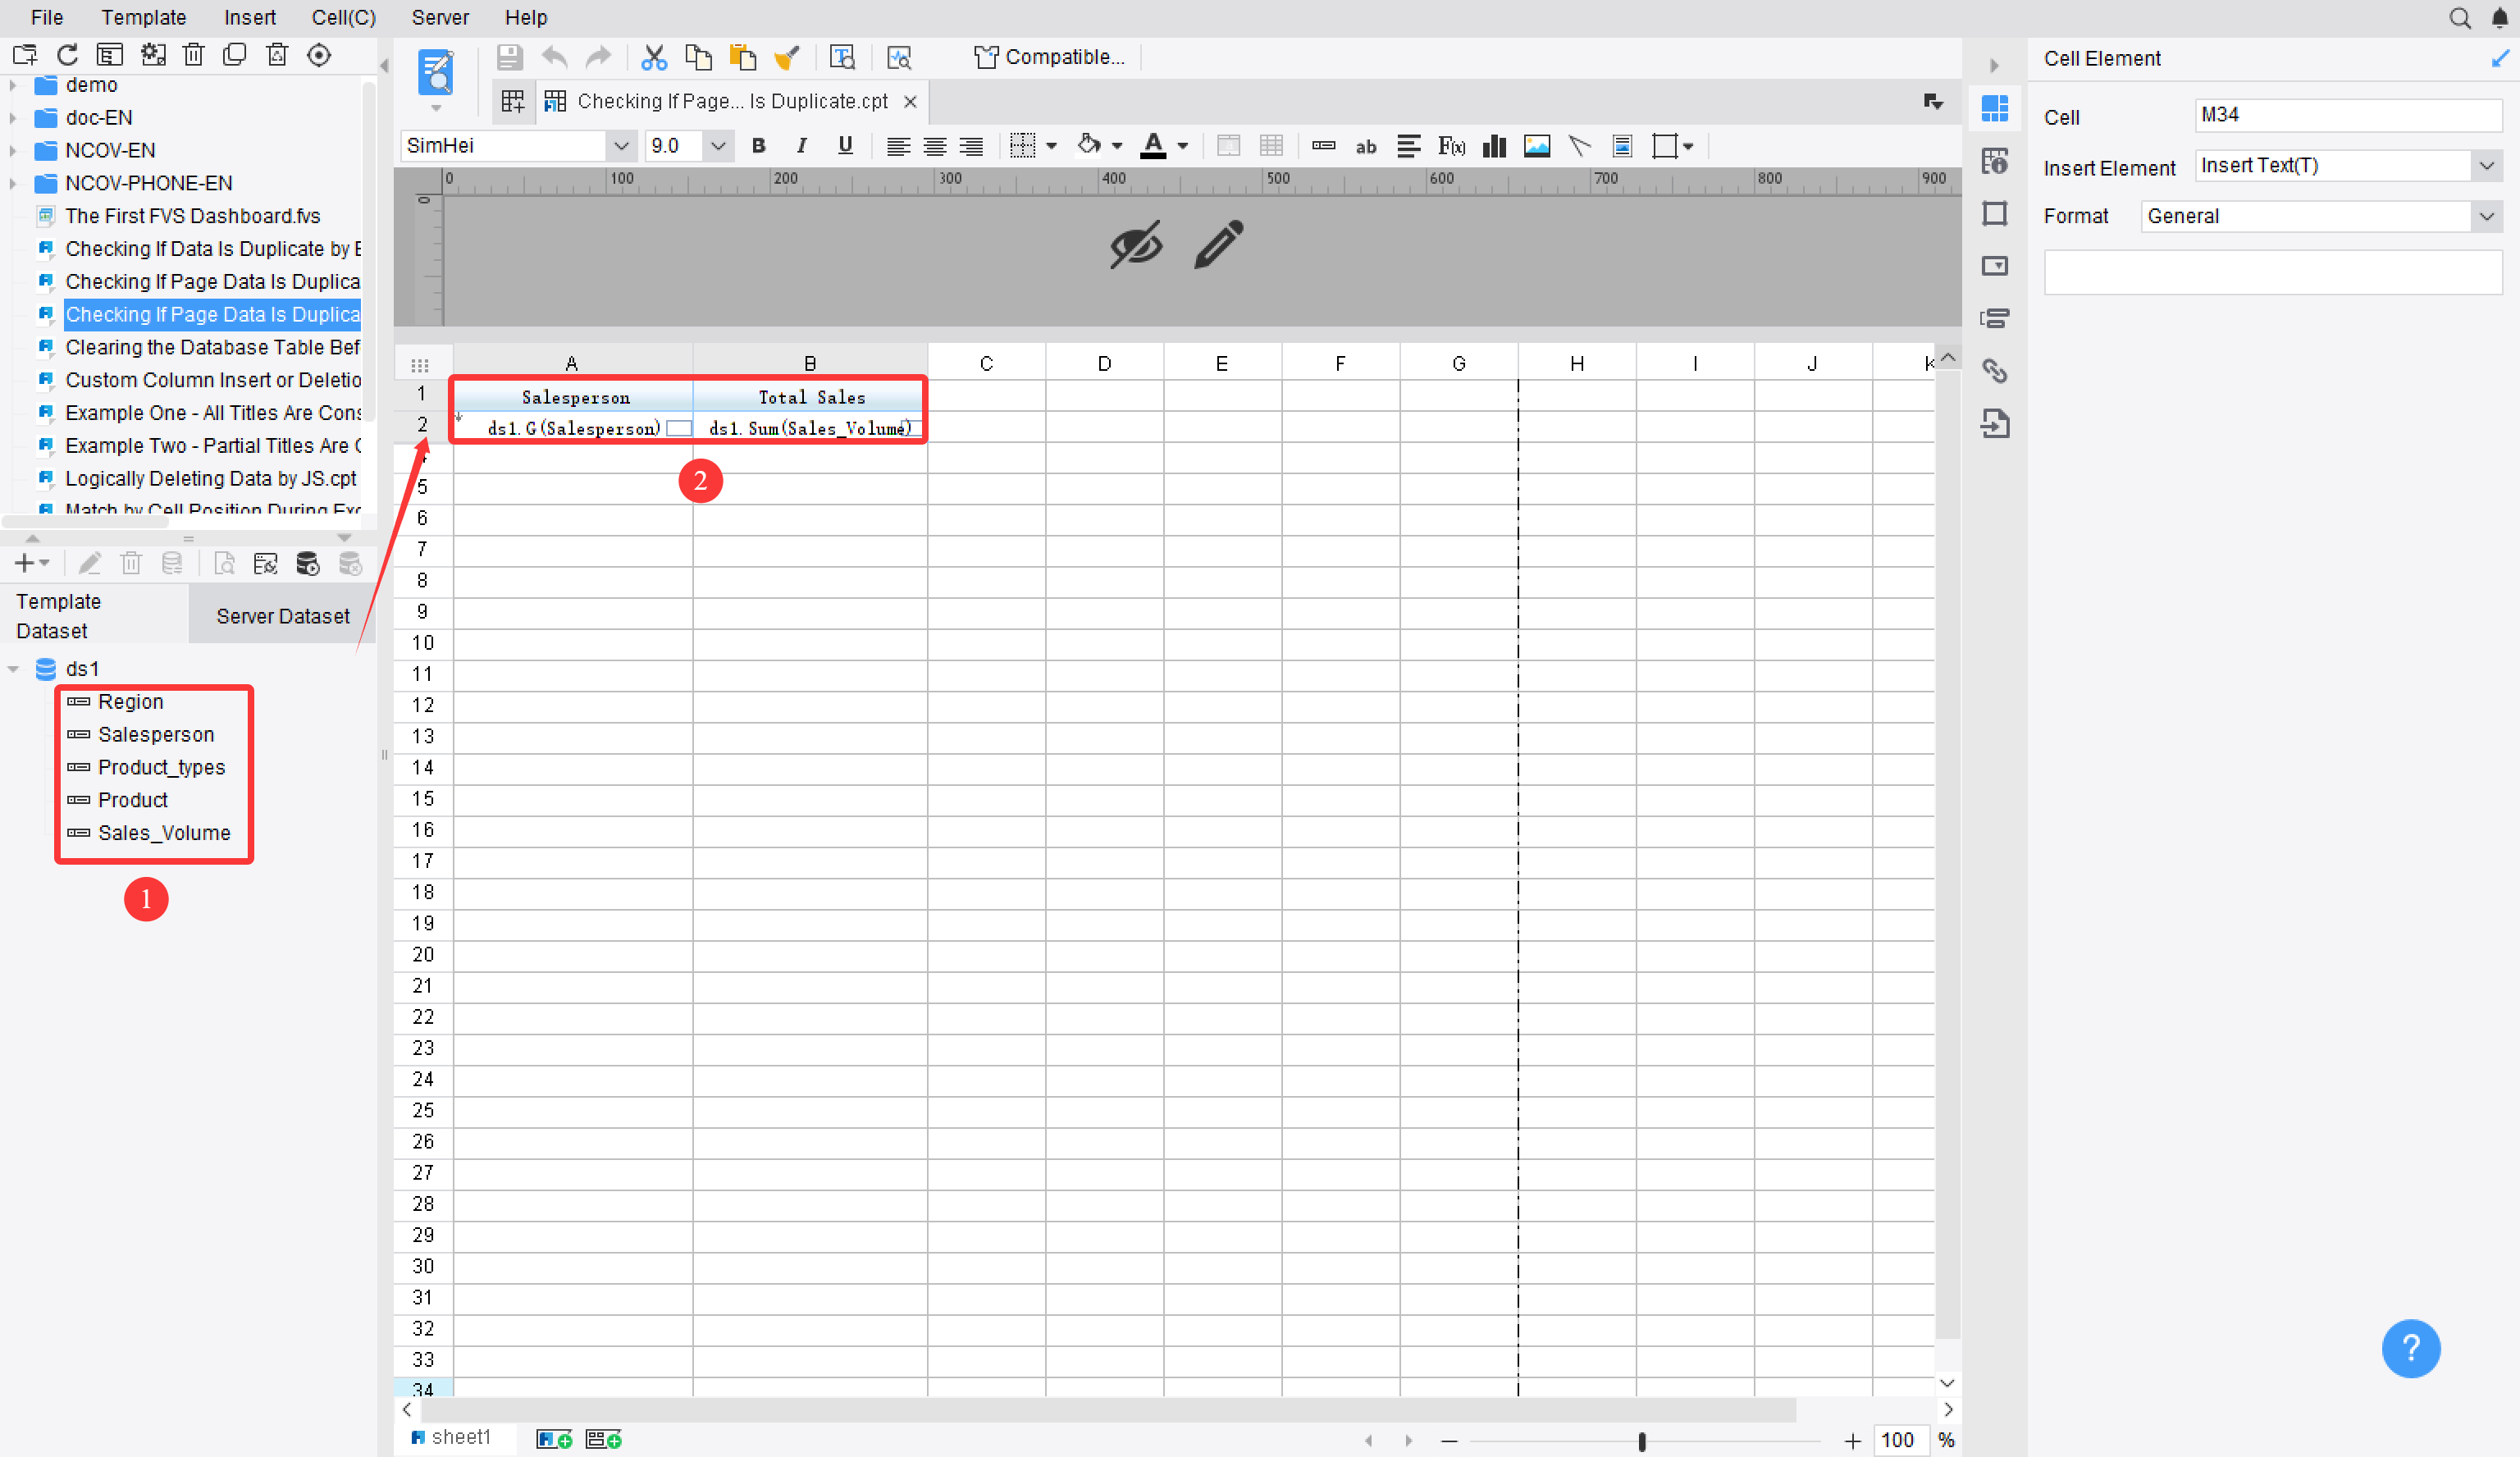The height and width of the screenshot is (1457, 2520).
Task: Toggle Underline formatting
Action: point(845,146)
